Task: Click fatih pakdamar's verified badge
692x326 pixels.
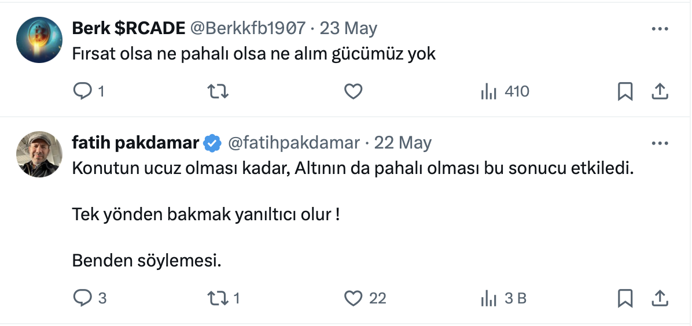Action: tap(213, 143)
